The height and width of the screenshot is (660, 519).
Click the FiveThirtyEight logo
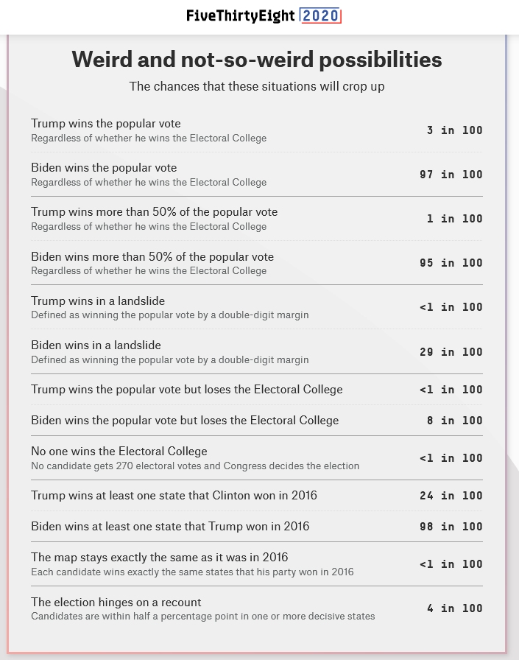pyautogui.click(x=241, y=15)
